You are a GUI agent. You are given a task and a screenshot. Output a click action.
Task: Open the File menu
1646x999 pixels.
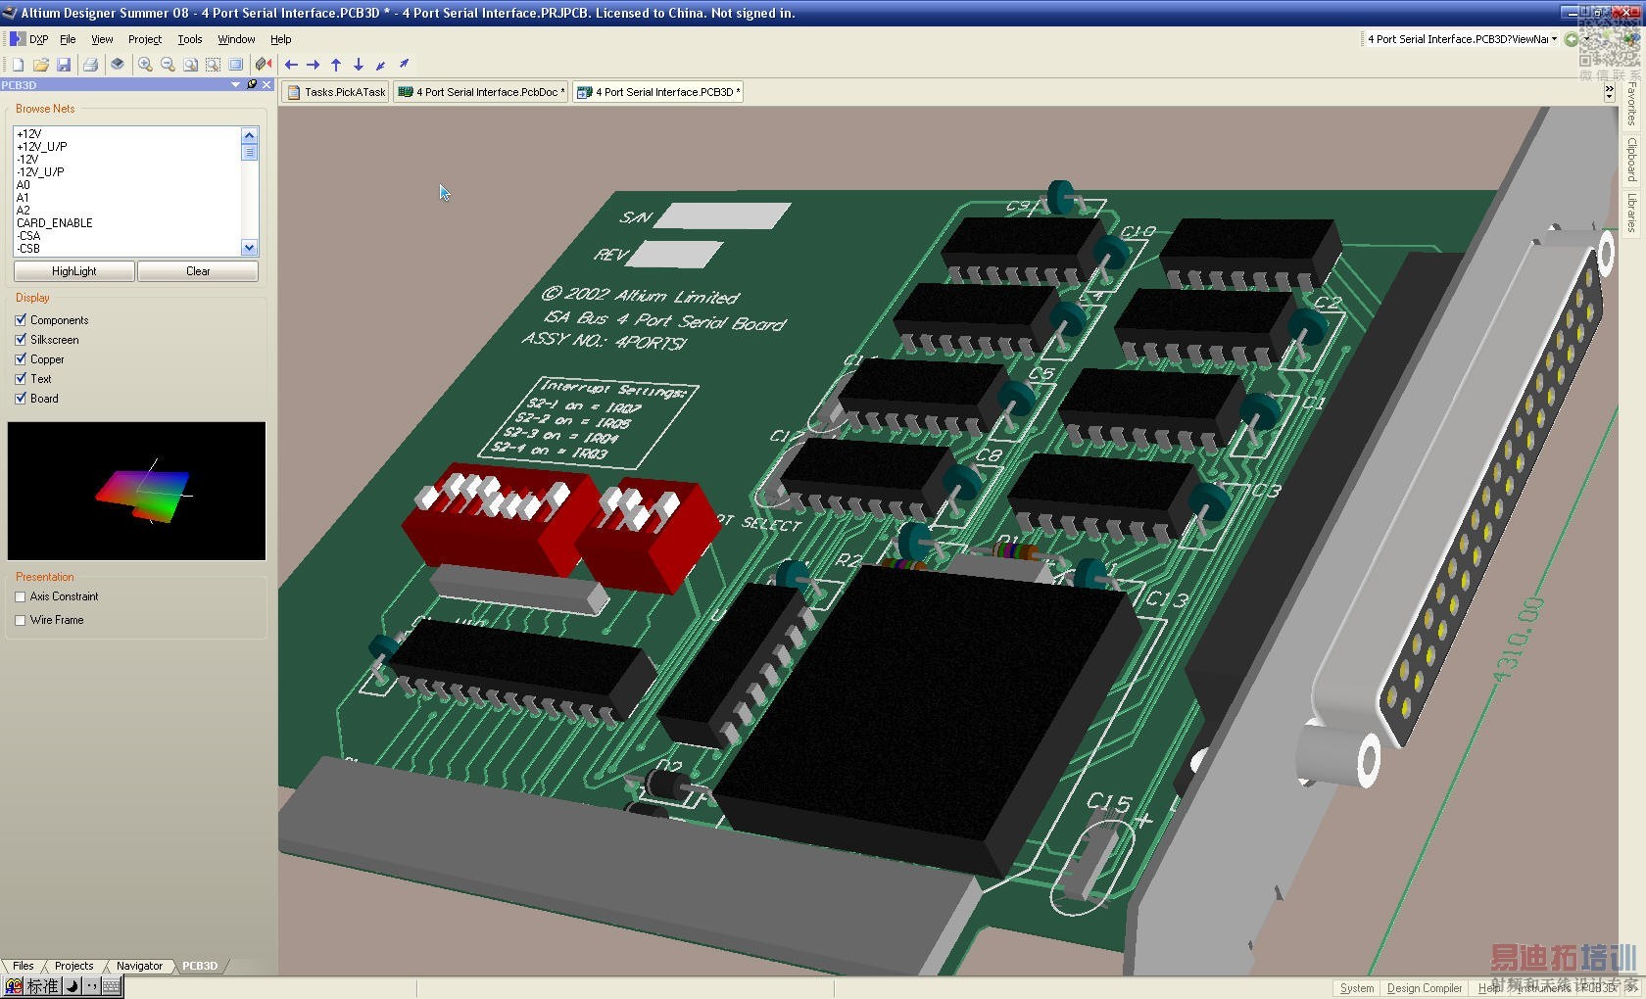click(x=68, y=39)
